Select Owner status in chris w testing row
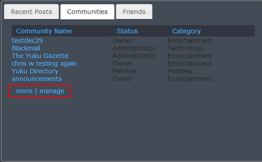 (123, 63)
